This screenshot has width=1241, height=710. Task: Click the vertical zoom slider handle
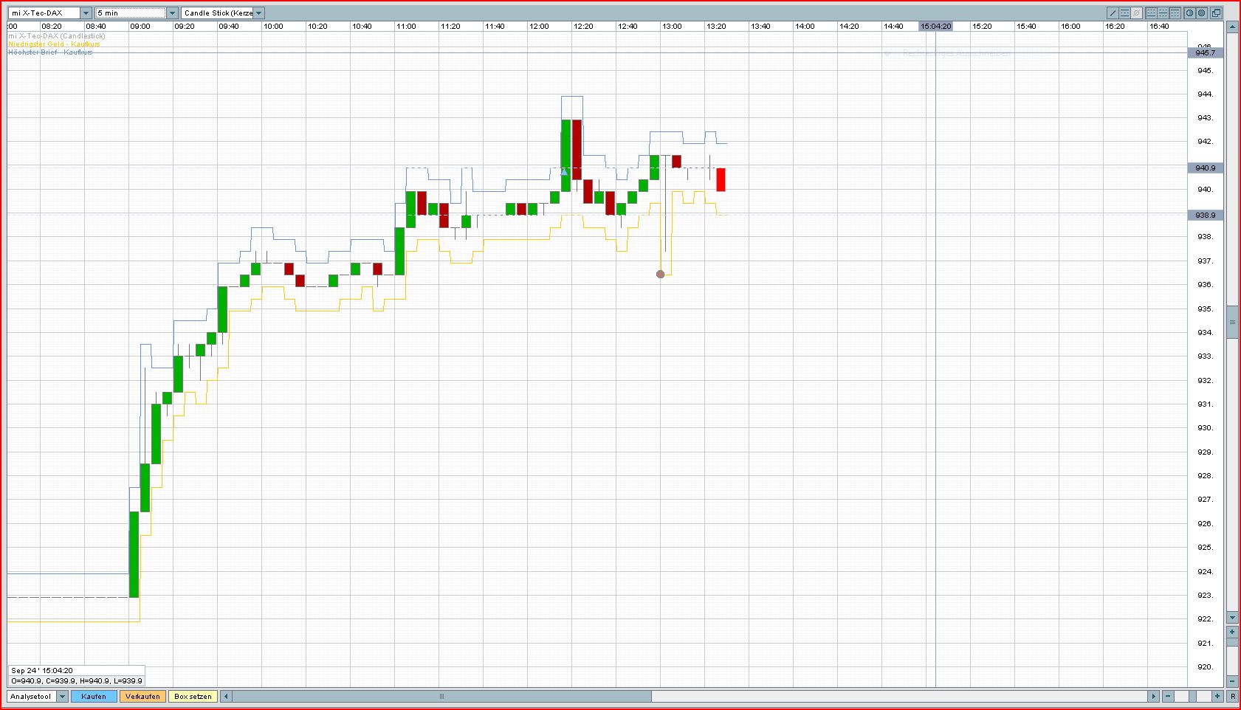pos(1232,642)
